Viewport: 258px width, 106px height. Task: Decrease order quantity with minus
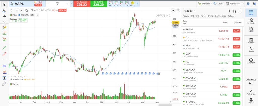tap(48, 4)
